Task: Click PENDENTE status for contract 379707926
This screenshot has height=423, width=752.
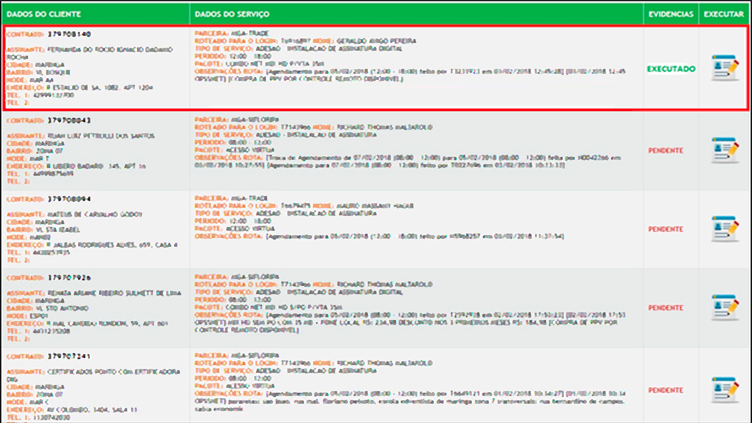Action: pos(666,308)
